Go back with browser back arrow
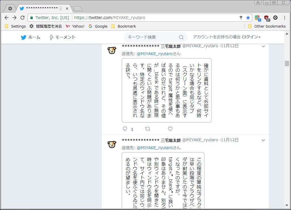The image size is (291, 210). [7, 18]
